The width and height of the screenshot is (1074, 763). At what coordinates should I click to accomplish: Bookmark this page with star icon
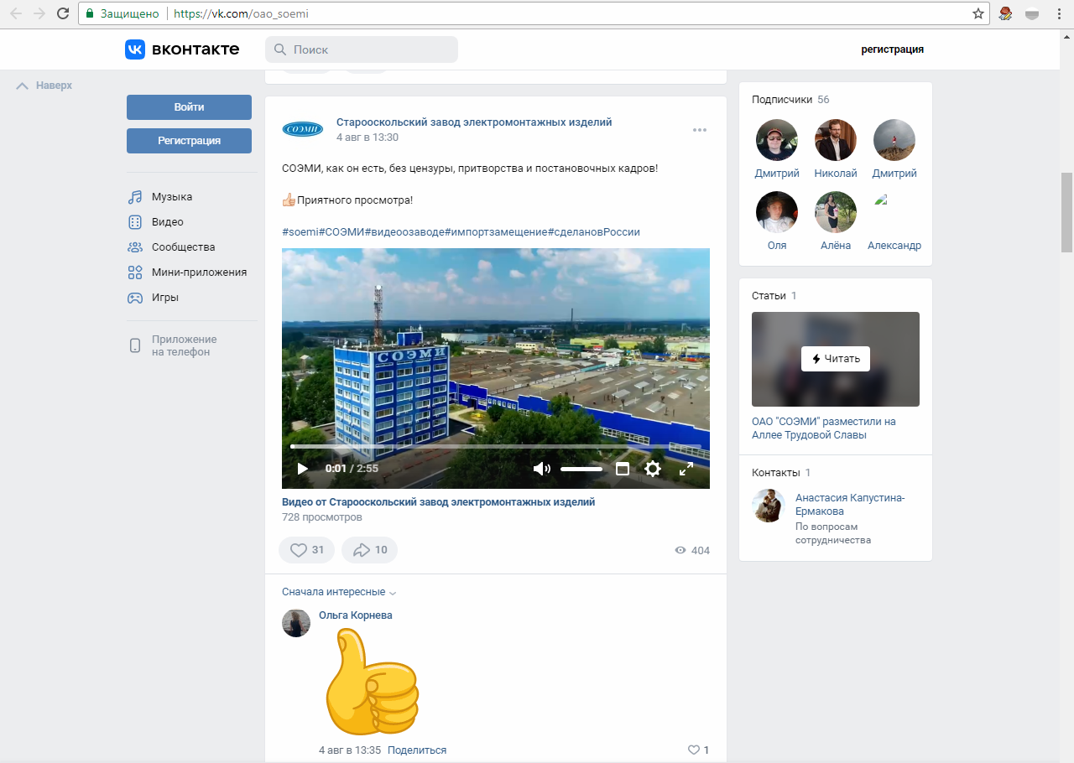point(978,13)
